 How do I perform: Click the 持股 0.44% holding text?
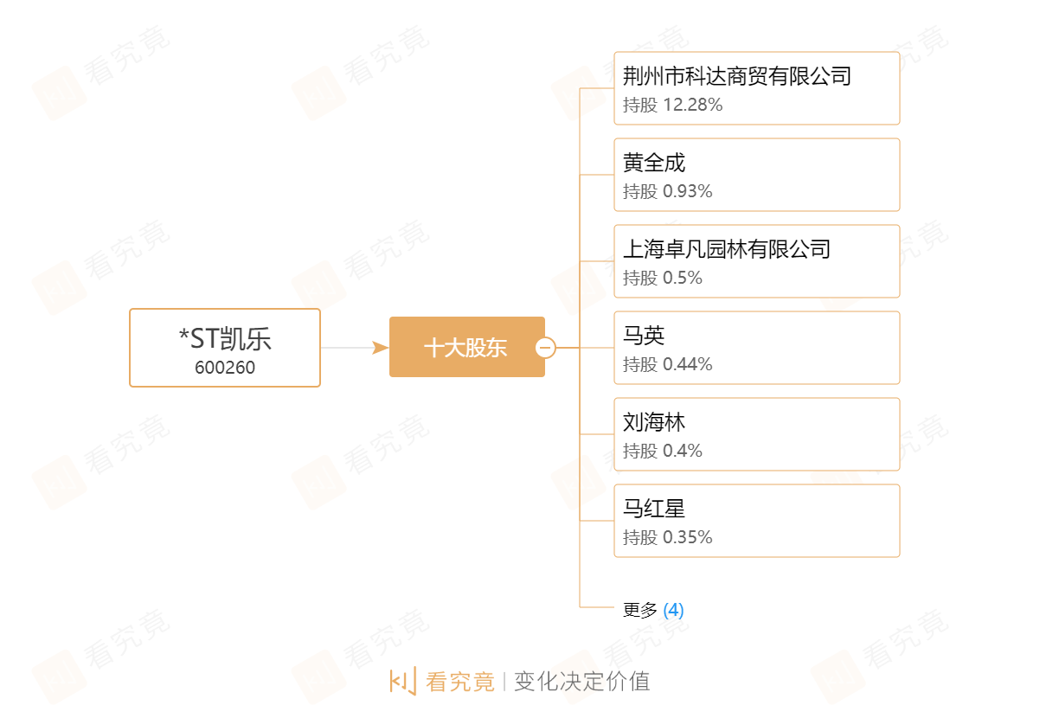[x=667, y=365]
